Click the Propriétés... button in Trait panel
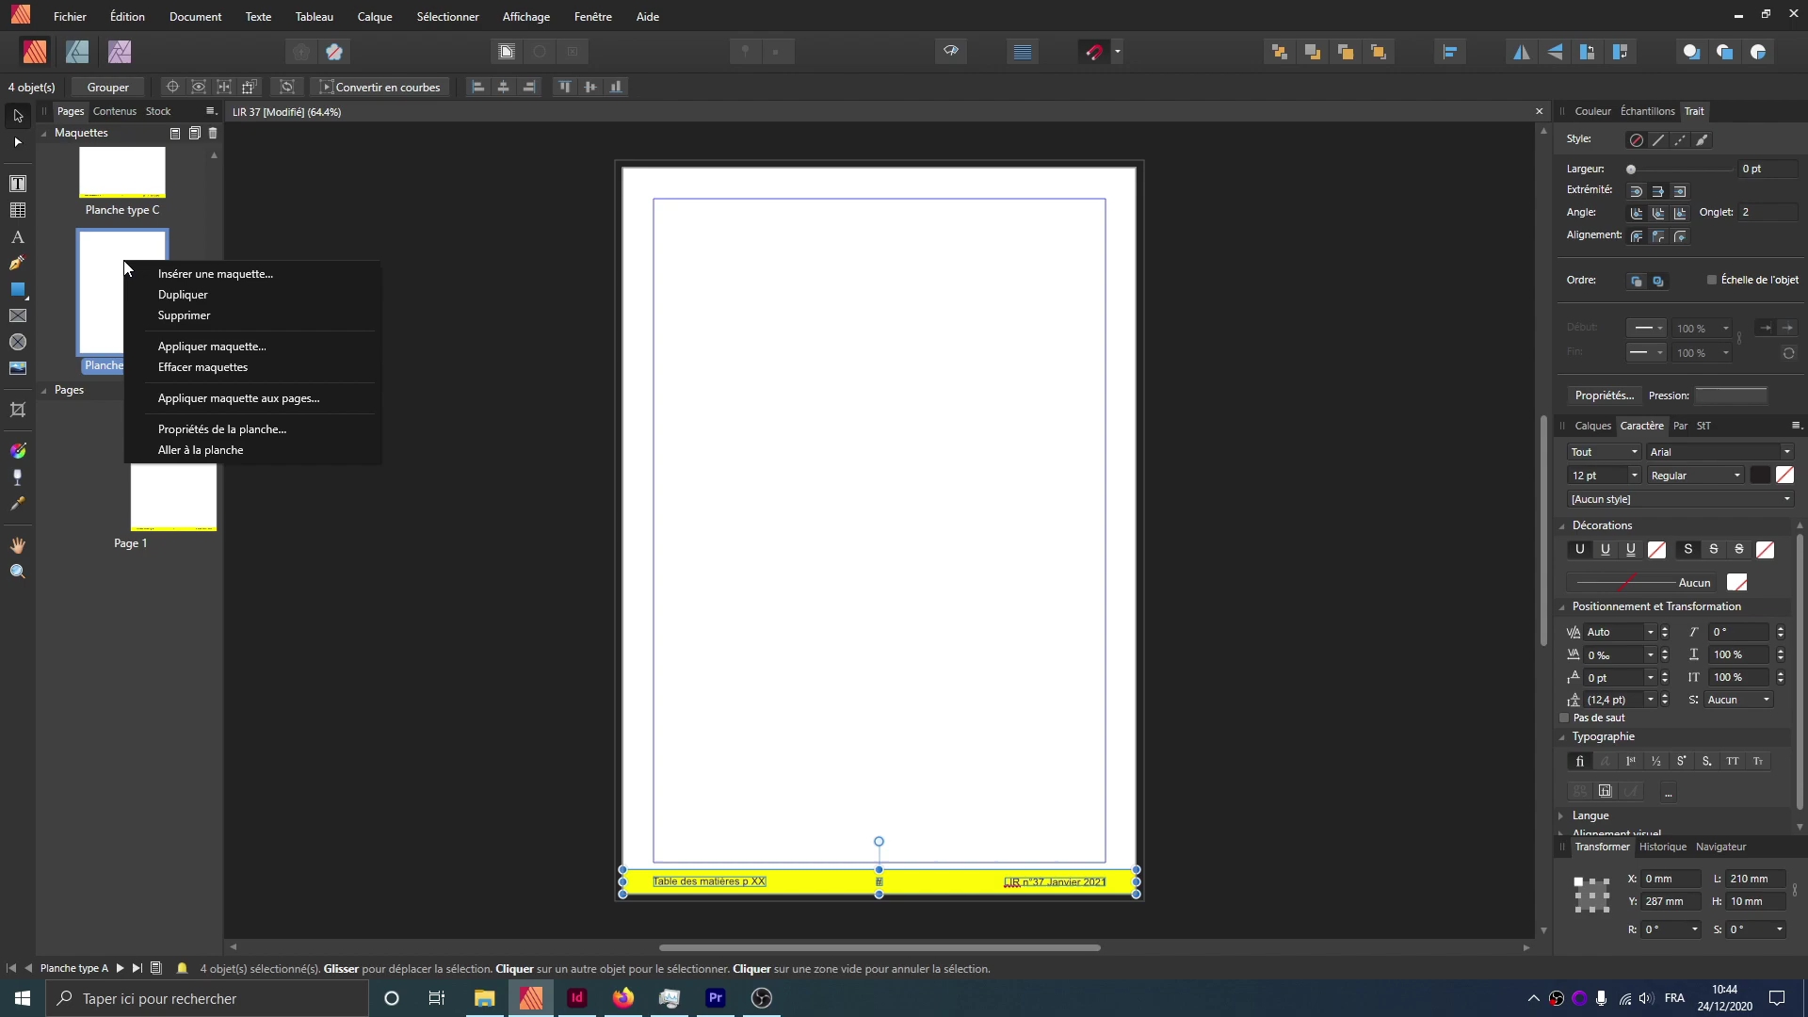The width and height of the screenshot is (1808, 1017). point(1604,395)
